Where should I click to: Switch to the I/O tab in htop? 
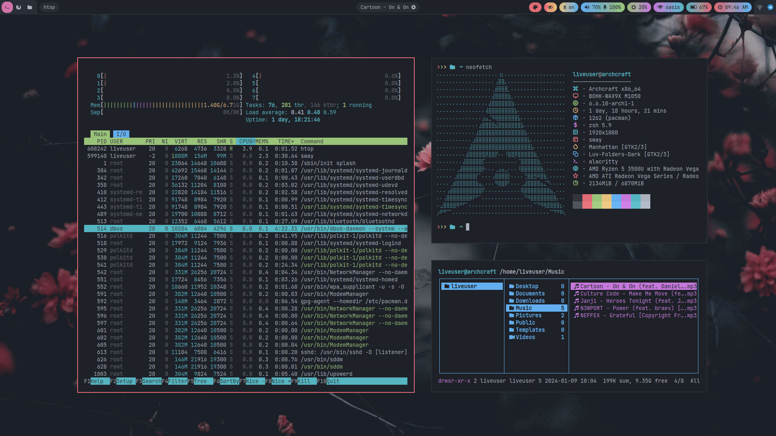tap(121, 134)
